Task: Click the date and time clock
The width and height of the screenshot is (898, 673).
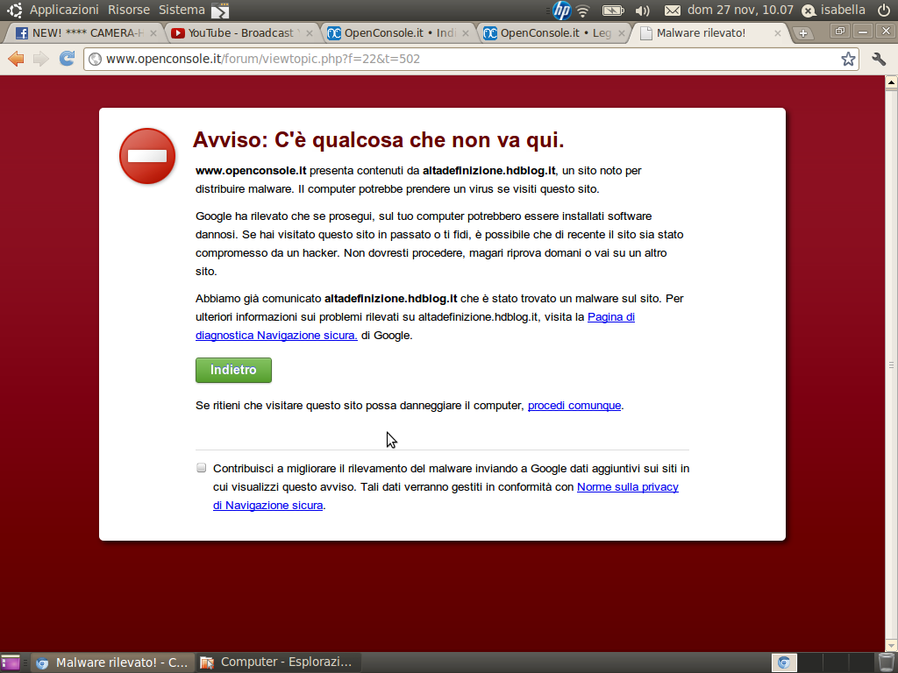Action: point(740,10)
